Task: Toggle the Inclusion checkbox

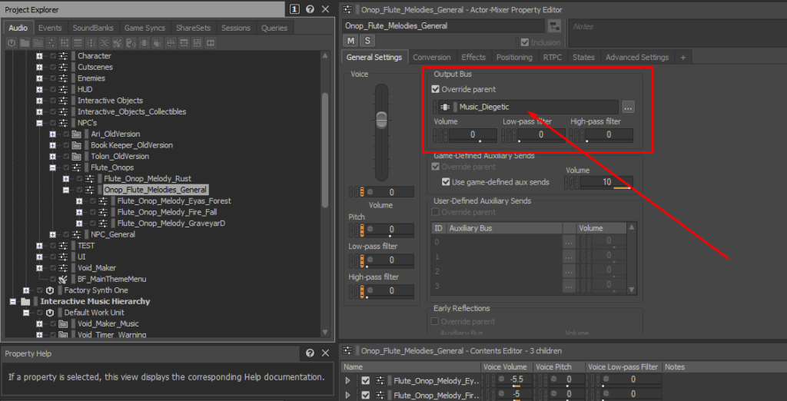Action: [525, 43]
